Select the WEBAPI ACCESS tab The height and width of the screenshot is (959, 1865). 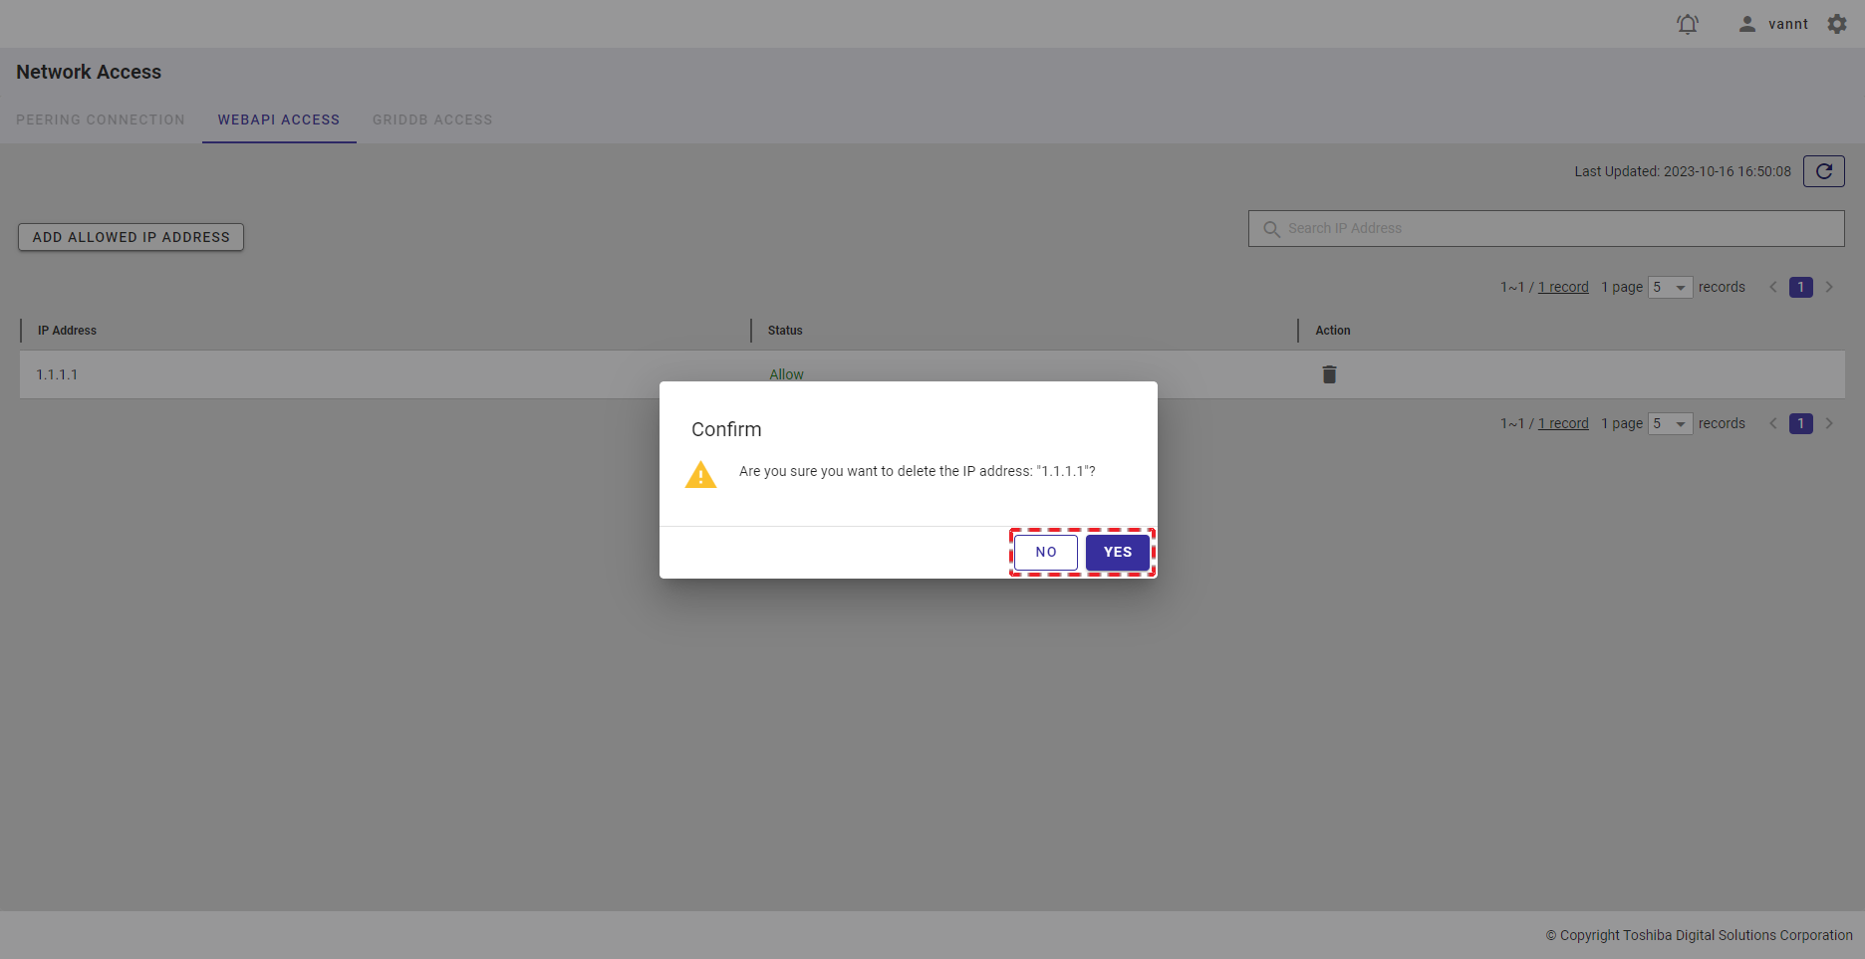279,120
